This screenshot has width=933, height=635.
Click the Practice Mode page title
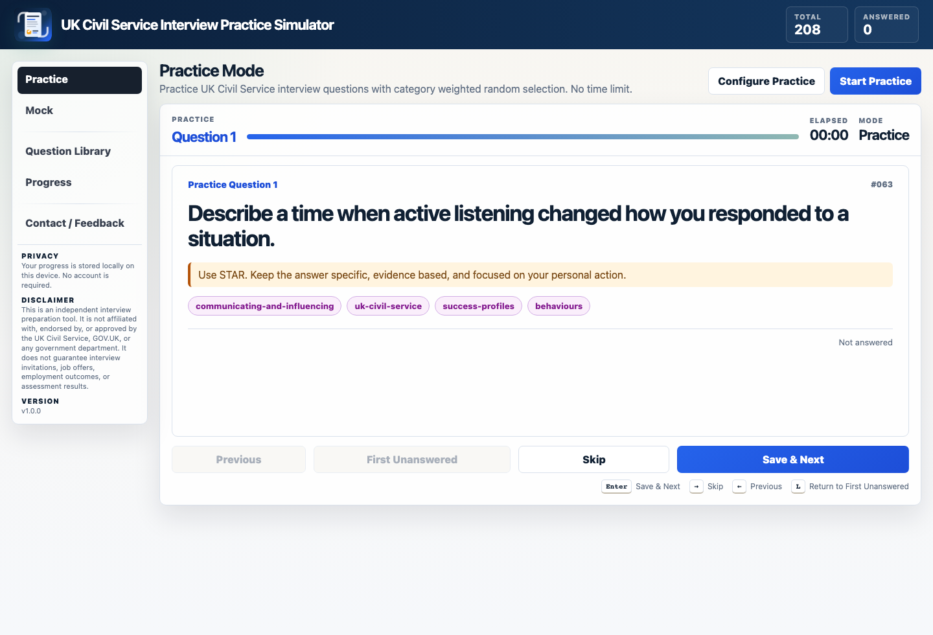(212, 71)
